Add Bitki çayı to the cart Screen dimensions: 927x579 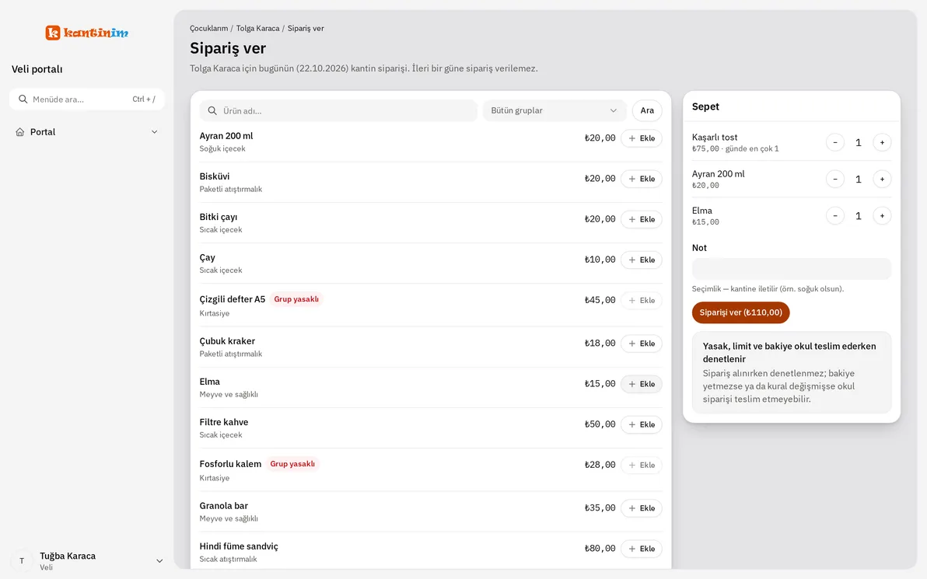pyautogui.click(x=642, y=219)
